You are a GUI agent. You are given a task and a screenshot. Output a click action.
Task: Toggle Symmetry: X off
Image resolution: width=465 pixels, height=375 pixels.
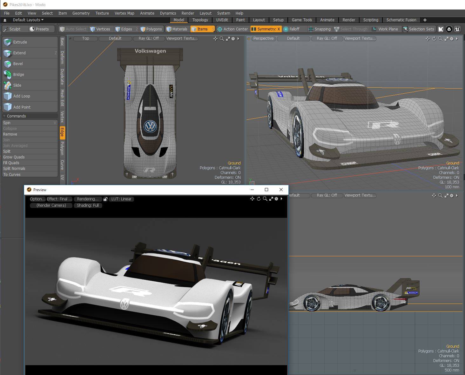pos(266,29)
